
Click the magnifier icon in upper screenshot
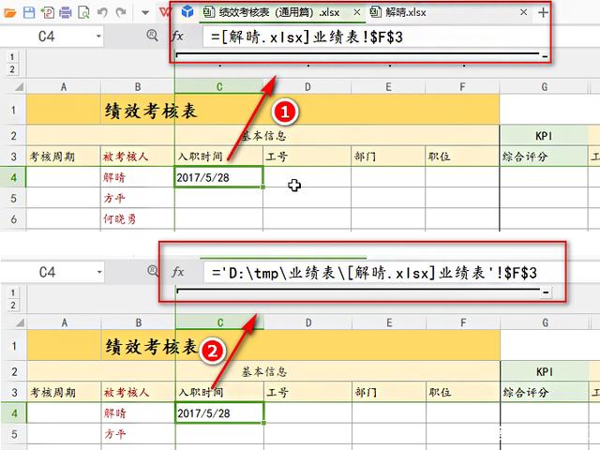click(152, 36)
